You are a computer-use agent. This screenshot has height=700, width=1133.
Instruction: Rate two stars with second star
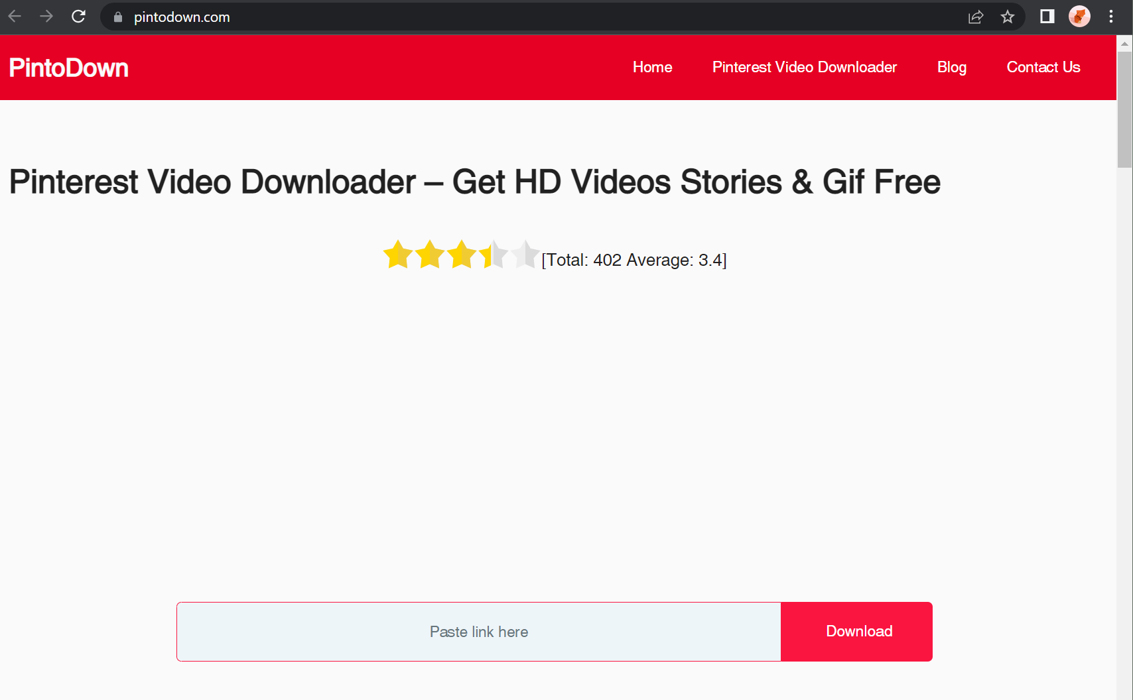coord(430,255)
